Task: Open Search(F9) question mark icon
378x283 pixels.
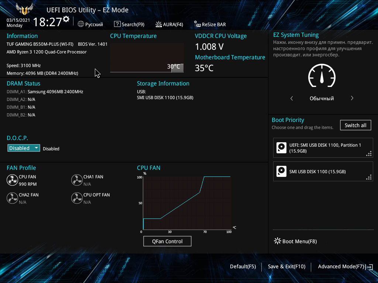Action: pos(117,24)
